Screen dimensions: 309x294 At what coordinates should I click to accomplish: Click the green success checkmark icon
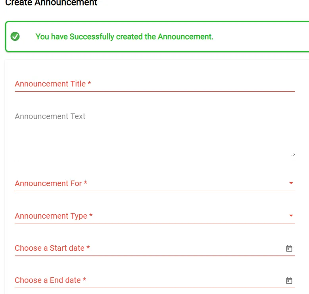coord(15,37)
